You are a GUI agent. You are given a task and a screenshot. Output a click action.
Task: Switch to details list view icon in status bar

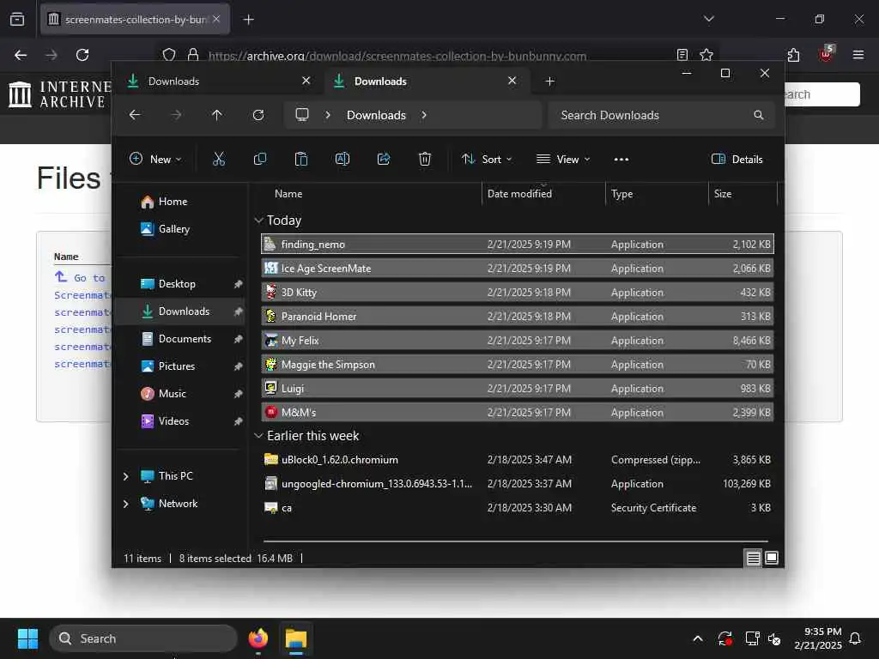click(753, 558)
